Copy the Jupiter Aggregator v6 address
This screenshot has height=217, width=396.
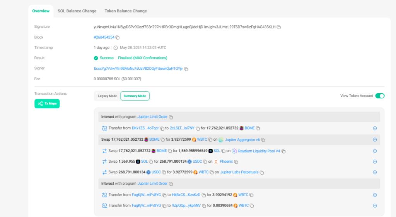263,140
